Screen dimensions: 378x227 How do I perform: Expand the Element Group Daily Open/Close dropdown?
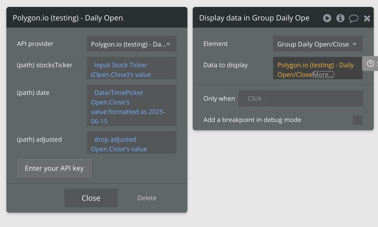[x=318, y=44]
